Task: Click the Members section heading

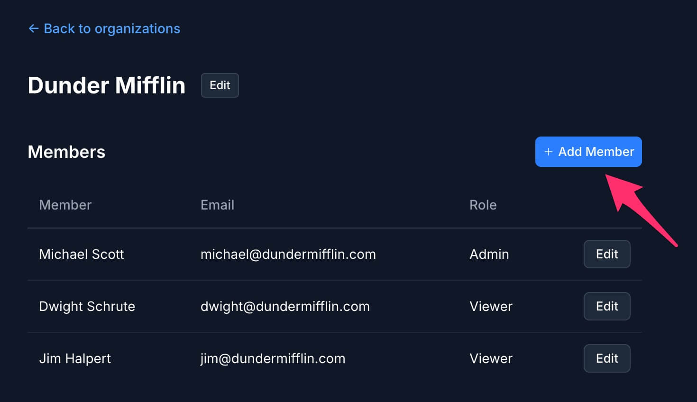Action: (x=66, y=152)
